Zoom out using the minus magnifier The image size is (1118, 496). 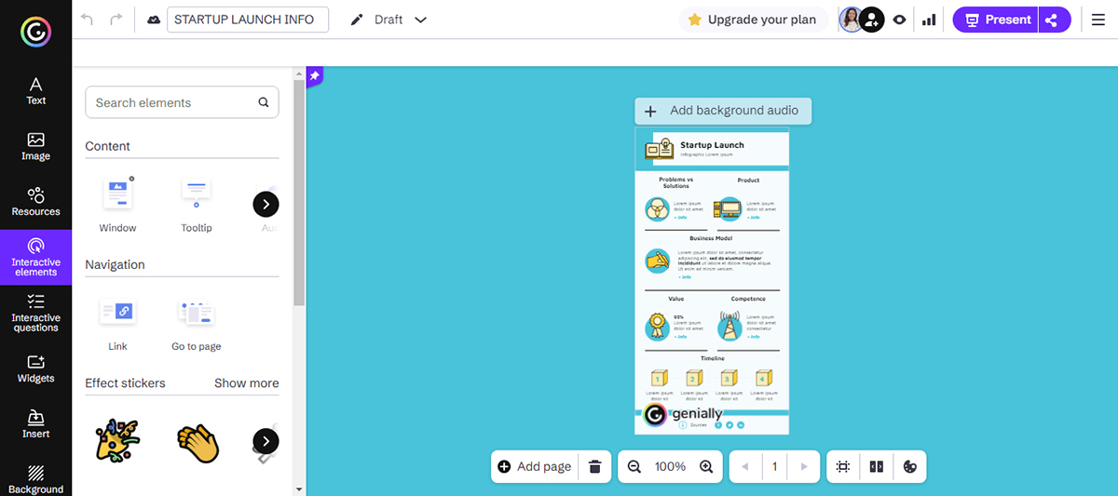tap(634, 466)
